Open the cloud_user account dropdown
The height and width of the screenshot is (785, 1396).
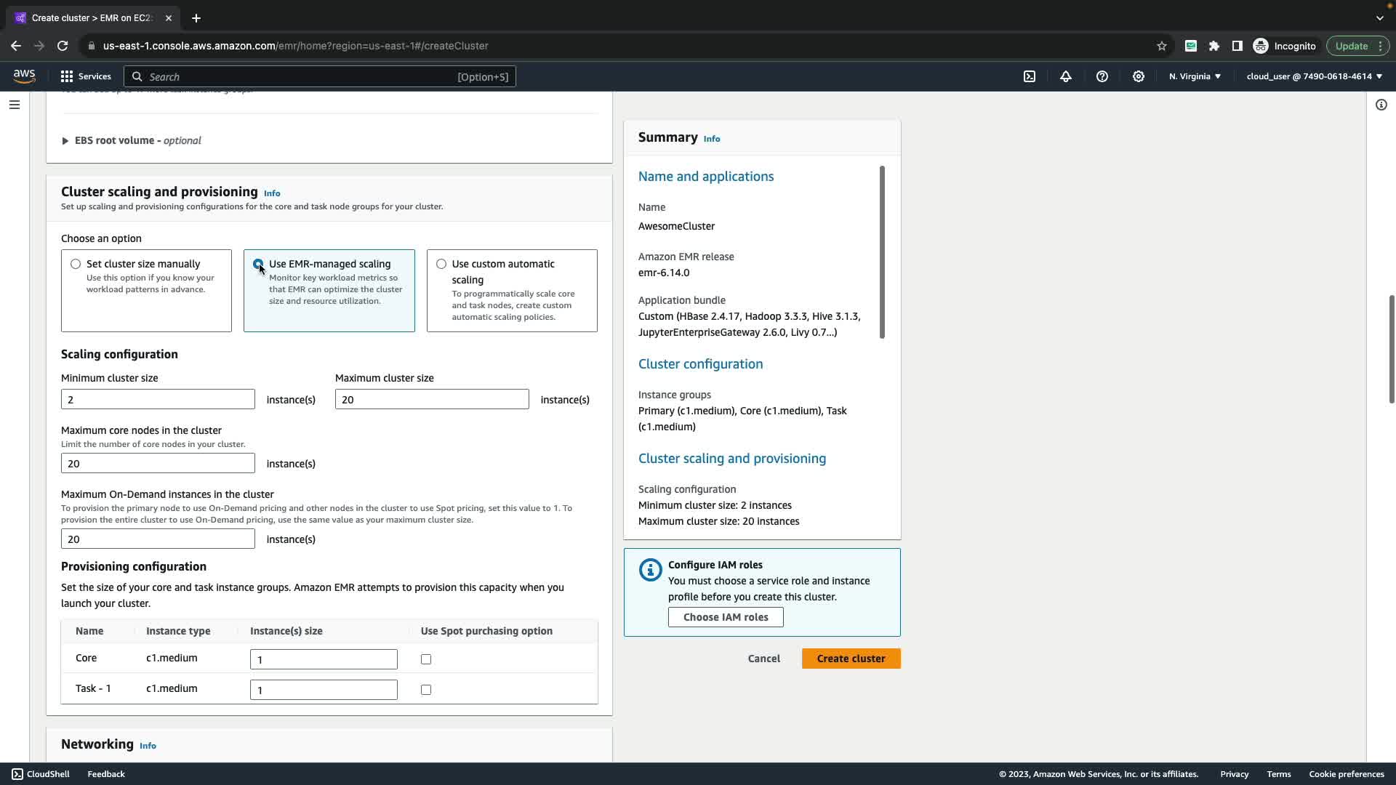point(1314,76)
